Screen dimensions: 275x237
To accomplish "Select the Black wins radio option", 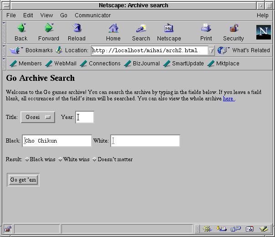I will (x=27, y=160).
